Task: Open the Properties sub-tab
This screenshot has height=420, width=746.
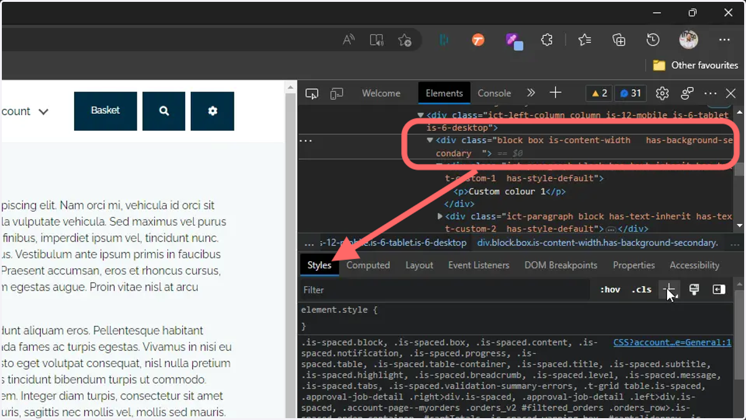Action: (x=633, y=265)
